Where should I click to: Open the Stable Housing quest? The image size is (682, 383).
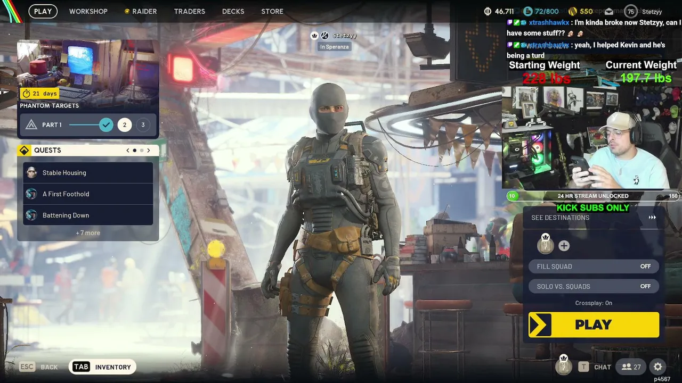[88, 173]
